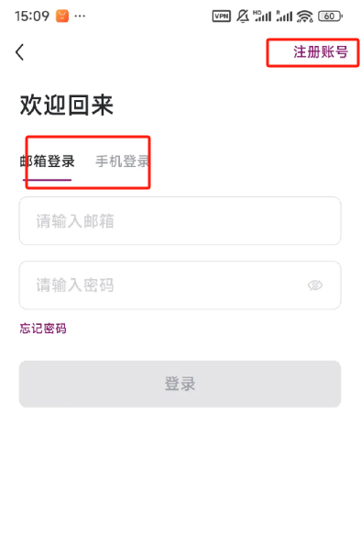361x547 pixels.
Task: Select the 邮箱登录 tab
Action: pyautogui.click(x=48, y=162)
